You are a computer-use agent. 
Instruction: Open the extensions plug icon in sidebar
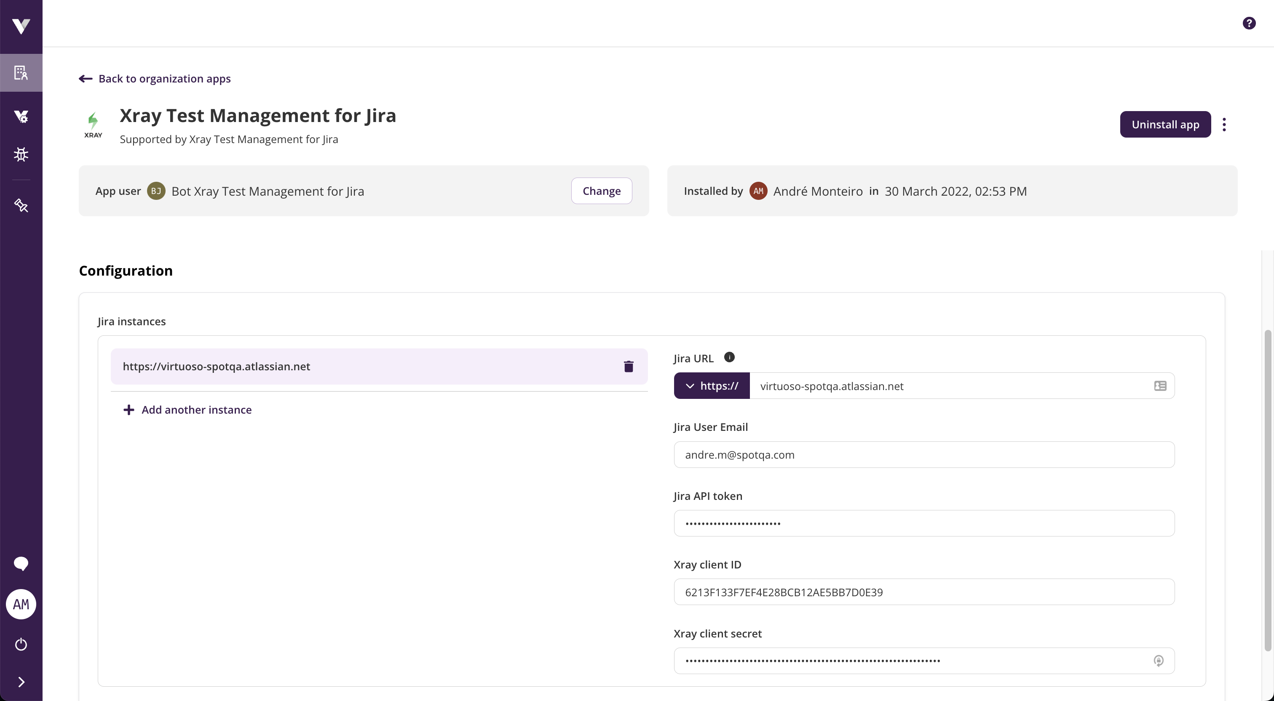pos(21,205)
